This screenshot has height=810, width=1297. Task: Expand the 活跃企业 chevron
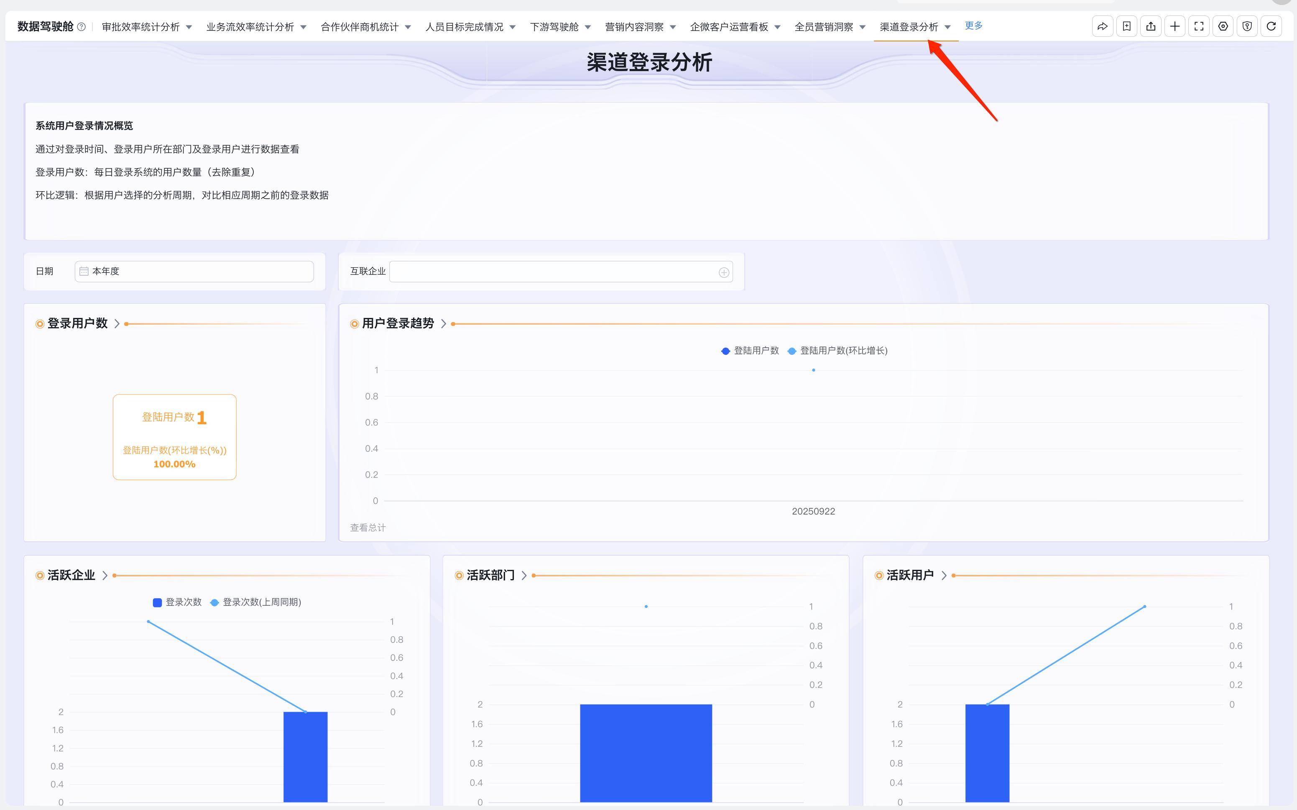pyautogui.click(x=105, y=575)
